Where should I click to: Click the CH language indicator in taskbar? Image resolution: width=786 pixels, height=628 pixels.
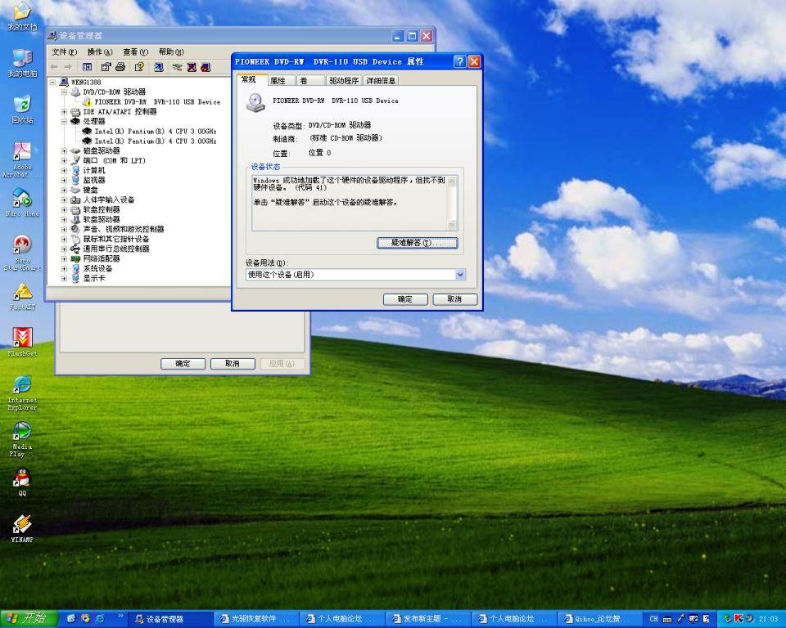(653, 619)
